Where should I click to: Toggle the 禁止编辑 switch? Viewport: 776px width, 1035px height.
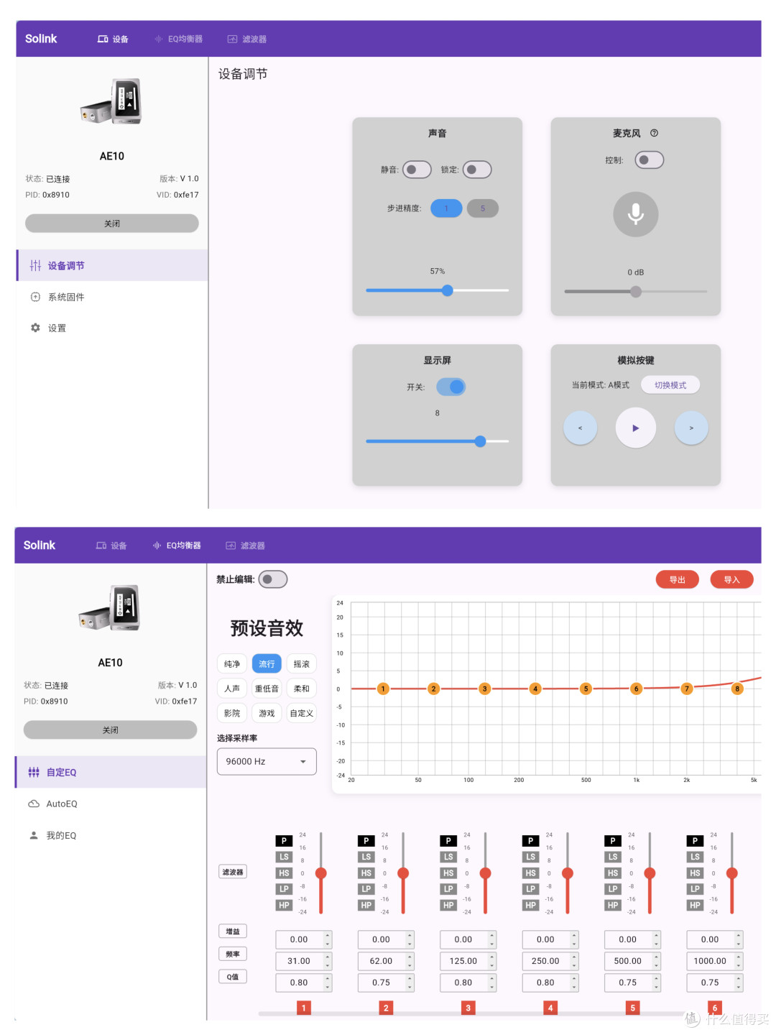tap(273, 579)
